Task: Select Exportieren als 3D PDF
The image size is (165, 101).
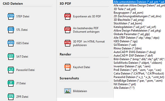Action: pos(87,16)
